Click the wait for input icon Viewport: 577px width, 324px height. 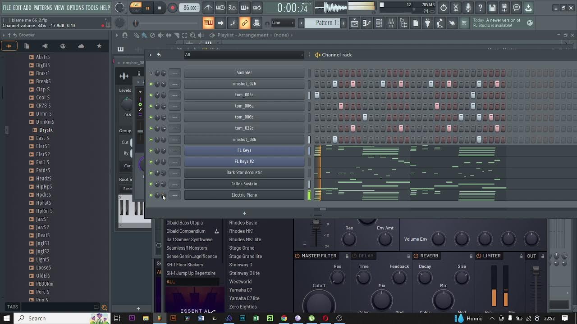click(x=220, y=8)
